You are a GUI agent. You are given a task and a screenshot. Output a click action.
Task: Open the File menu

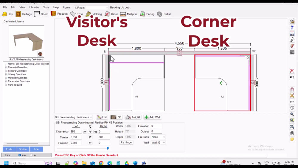click(5, 7)
